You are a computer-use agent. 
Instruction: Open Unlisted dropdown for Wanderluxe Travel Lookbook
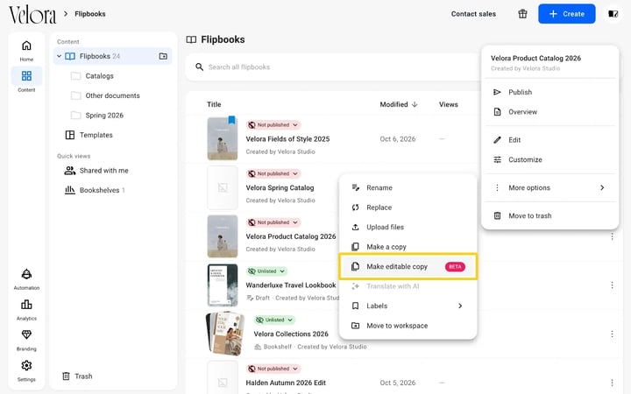[266, 271]
